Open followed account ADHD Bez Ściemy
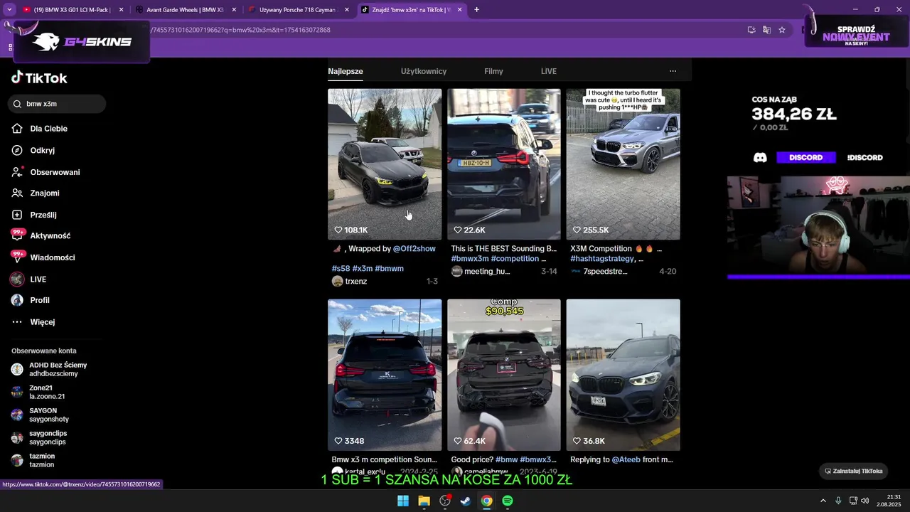Screen dimensions: 910x512 (50, 369)
